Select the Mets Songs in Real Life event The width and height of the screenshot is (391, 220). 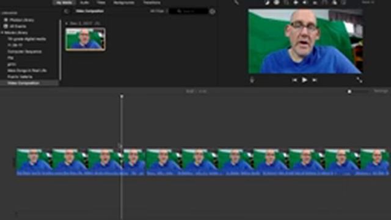tap(27, 71)
